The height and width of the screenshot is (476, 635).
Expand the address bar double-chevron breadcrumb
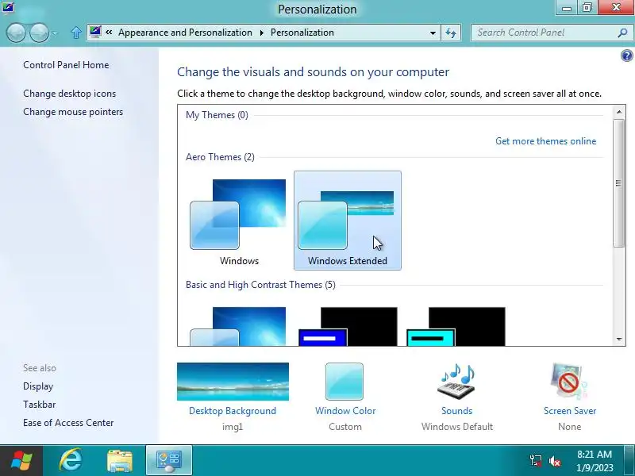click(x=109, y=32)
